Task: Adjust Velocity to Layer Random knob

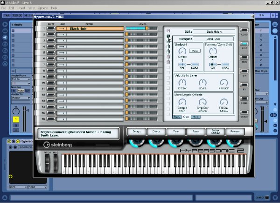Action: 224,82
